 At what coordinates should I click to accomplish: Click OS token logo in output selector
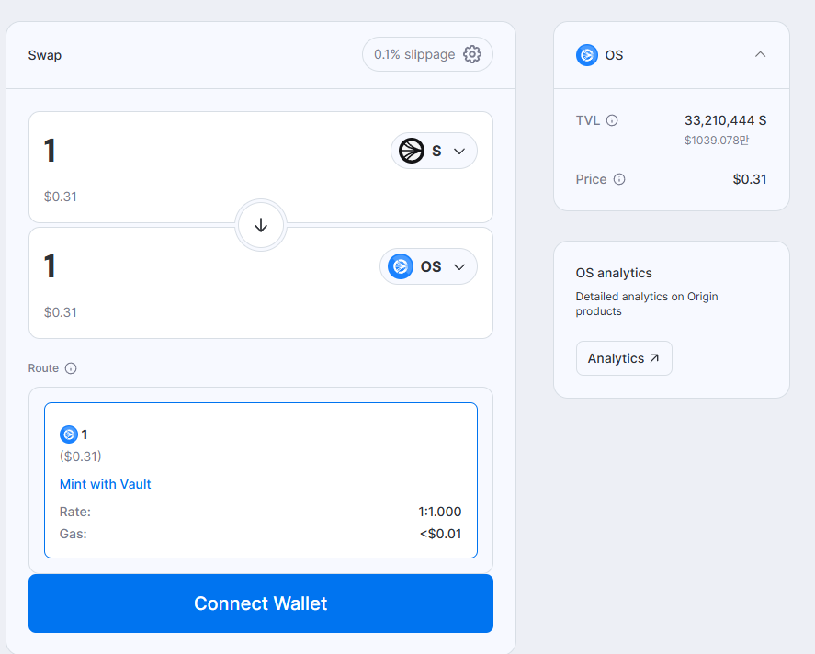[x=401, y=266]
